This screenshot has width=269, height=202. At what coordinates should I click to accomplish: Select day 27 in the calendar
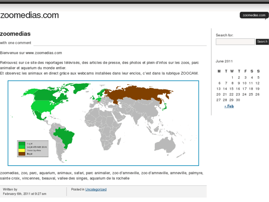coord(218,100)
